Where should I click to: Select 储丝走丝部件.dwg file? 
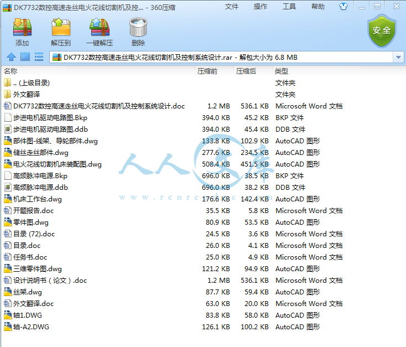tap(40, 152)
